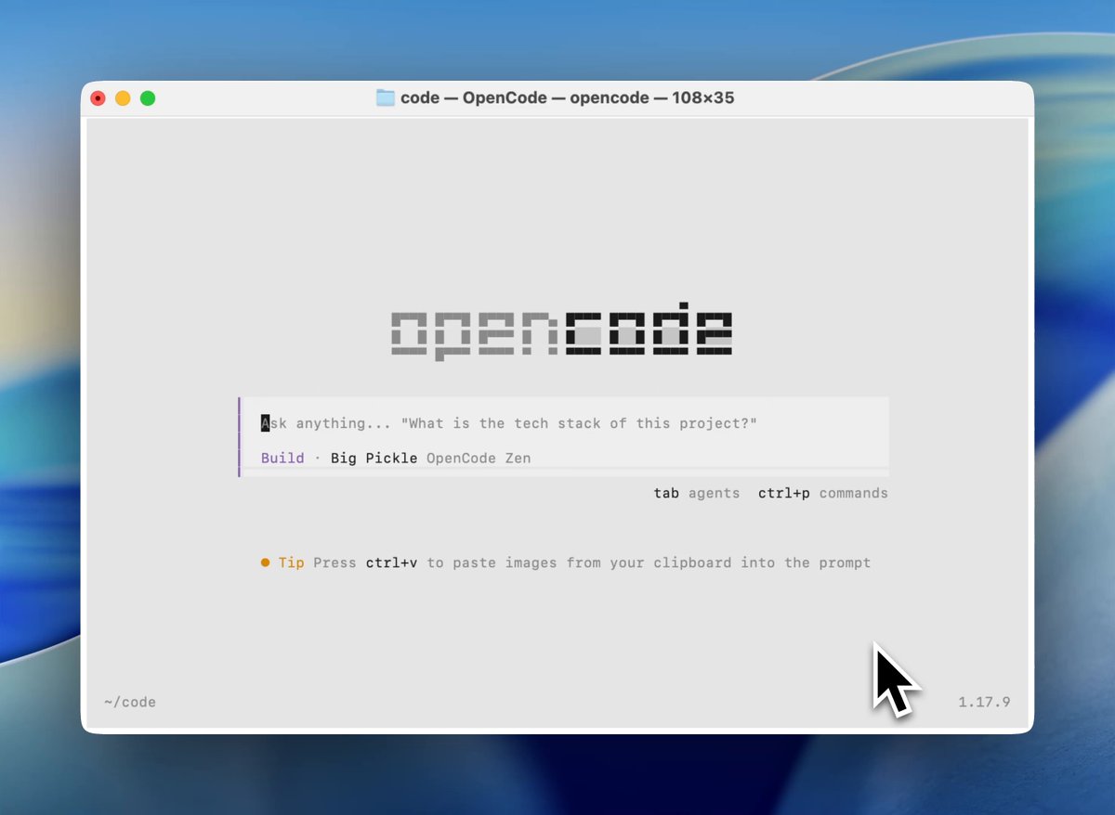Screen dimensions: 1115x815
Task: Select the Build agent label
Action: pos(282,458)
